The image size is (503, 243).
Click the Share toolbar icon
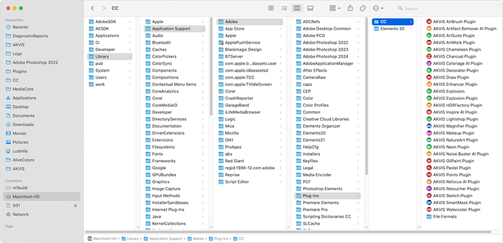point(350,8)
